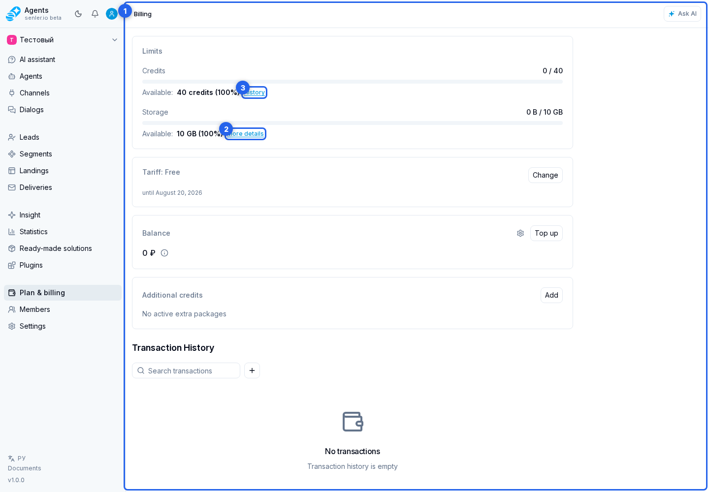Image resolution: width=709 pixels, height=492 pixels.
Task: Click the Top up button
Action: click(x=546, y=233)
